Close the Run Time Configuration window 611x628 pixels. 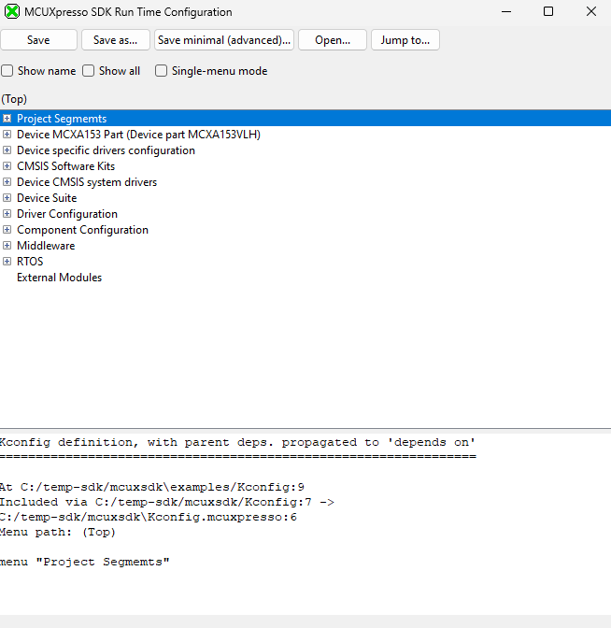(591, 11)
